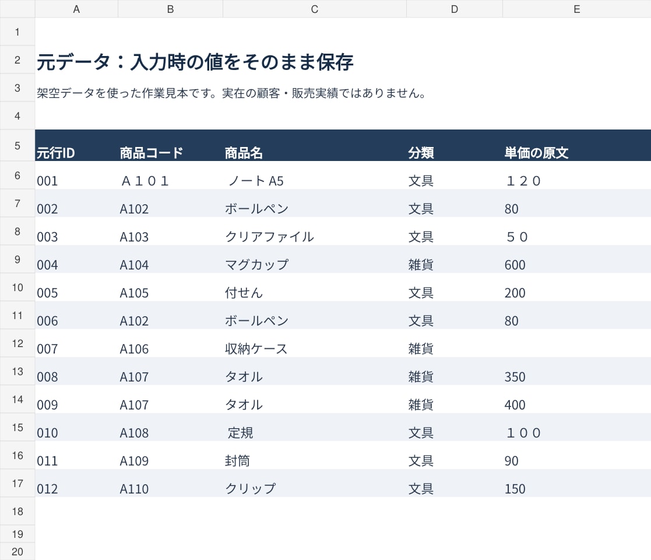Select column C header
This screenshot has height=560, width=651.
[x=314, y=9]
